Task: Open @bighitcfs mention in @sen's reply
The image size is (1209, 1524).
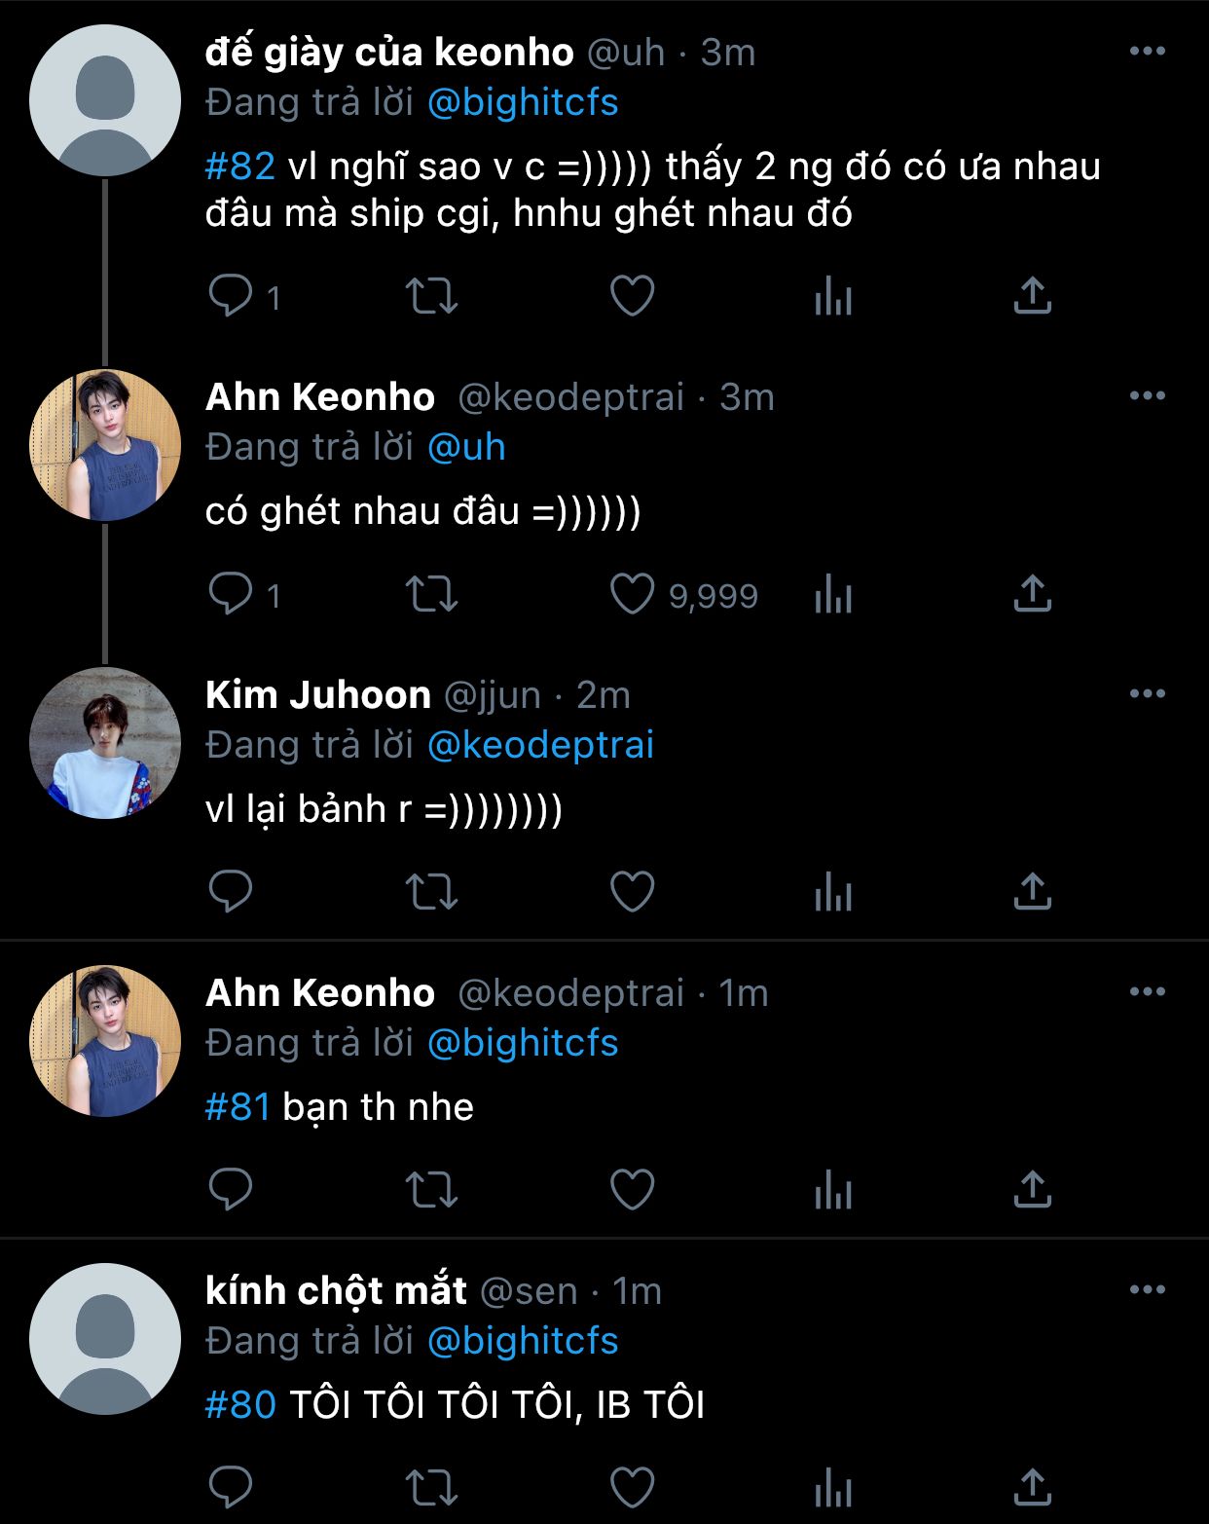Action: [x=523, y=1341]
